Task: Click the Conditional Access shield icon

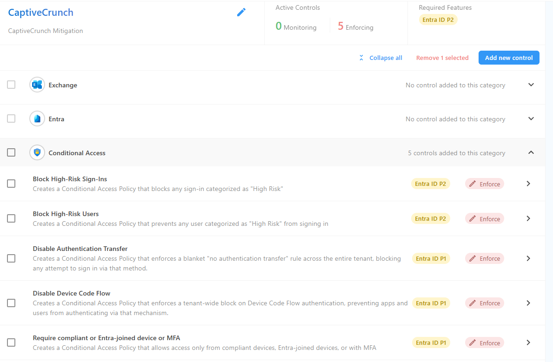Action: pyautogui.click(x=37, y=152)
